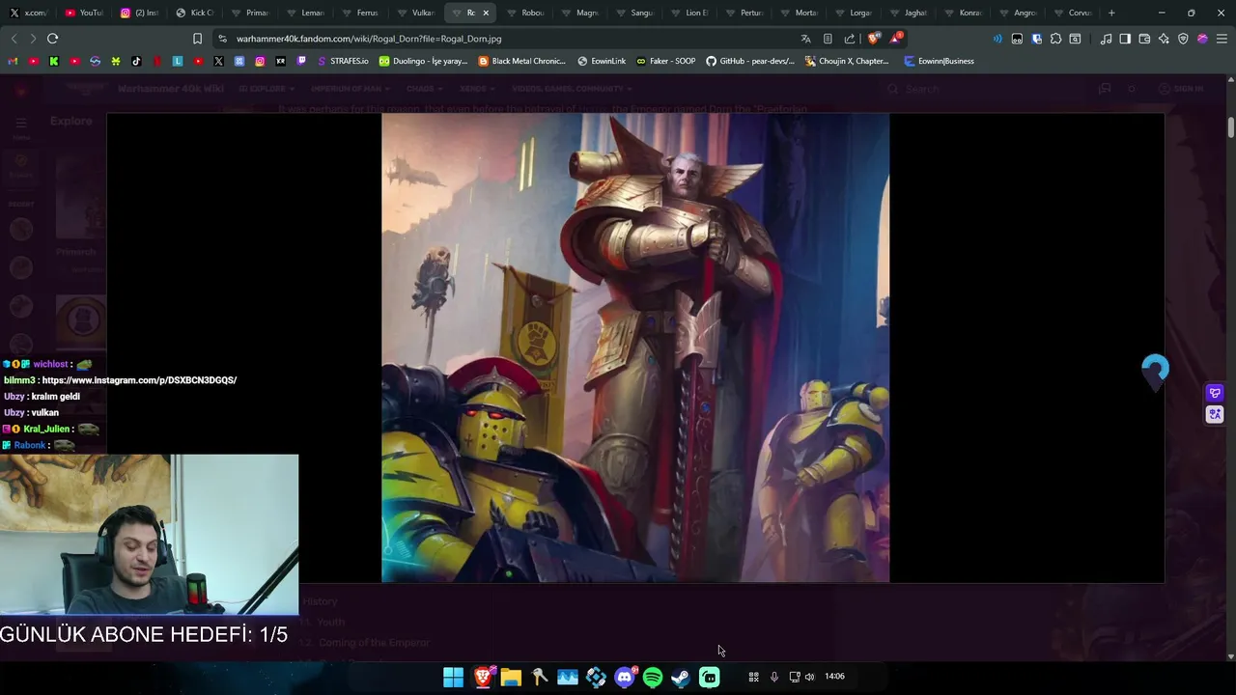Open the media control music note icon
Screen dimensions: 1236x695
point(1106,39)
